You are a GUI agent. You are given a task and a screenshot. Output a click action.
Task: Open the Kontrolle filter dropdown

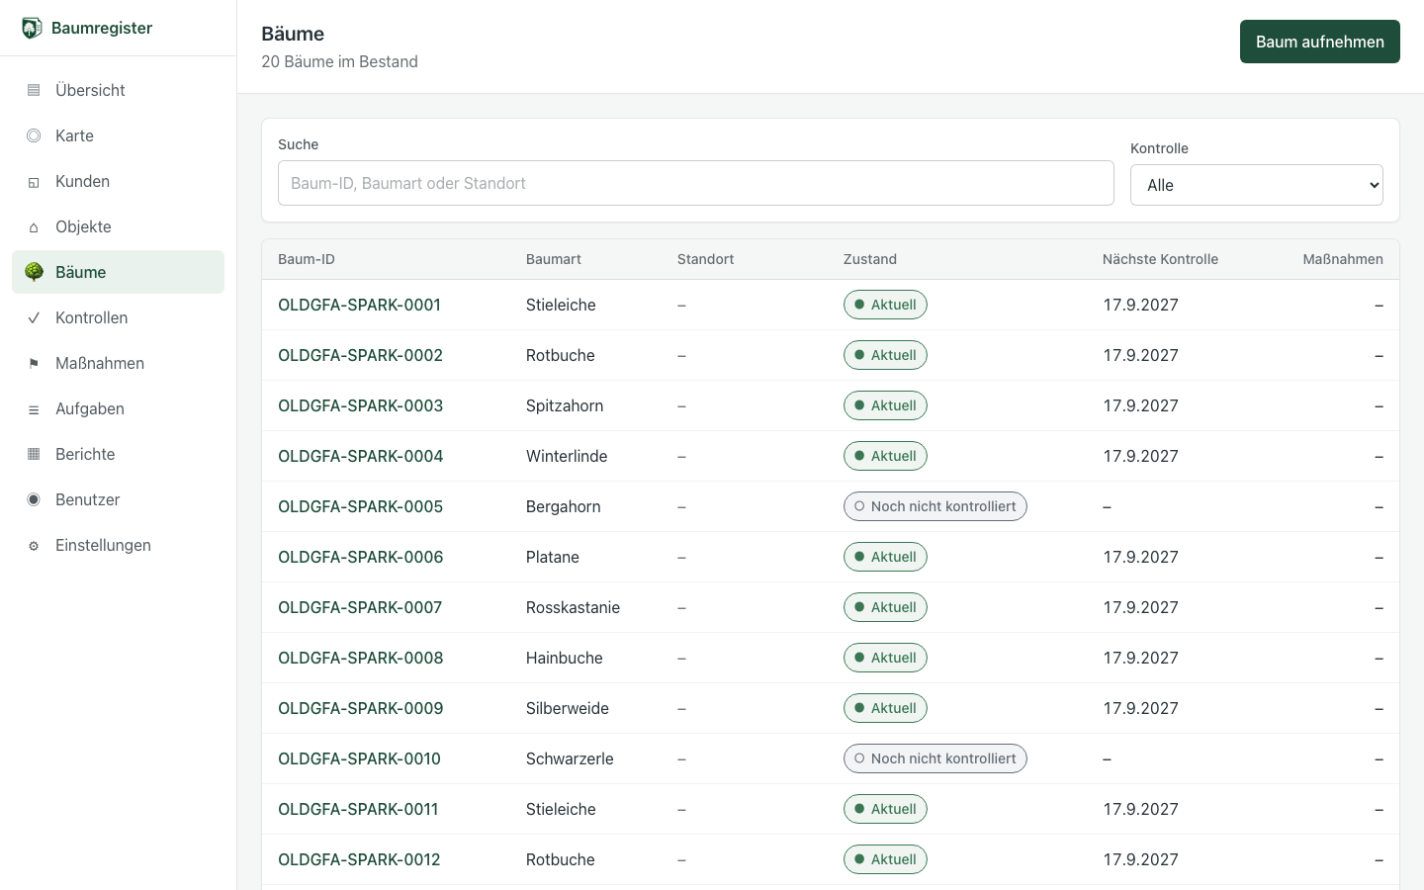pyautogui.click(x=1257, y=185)
